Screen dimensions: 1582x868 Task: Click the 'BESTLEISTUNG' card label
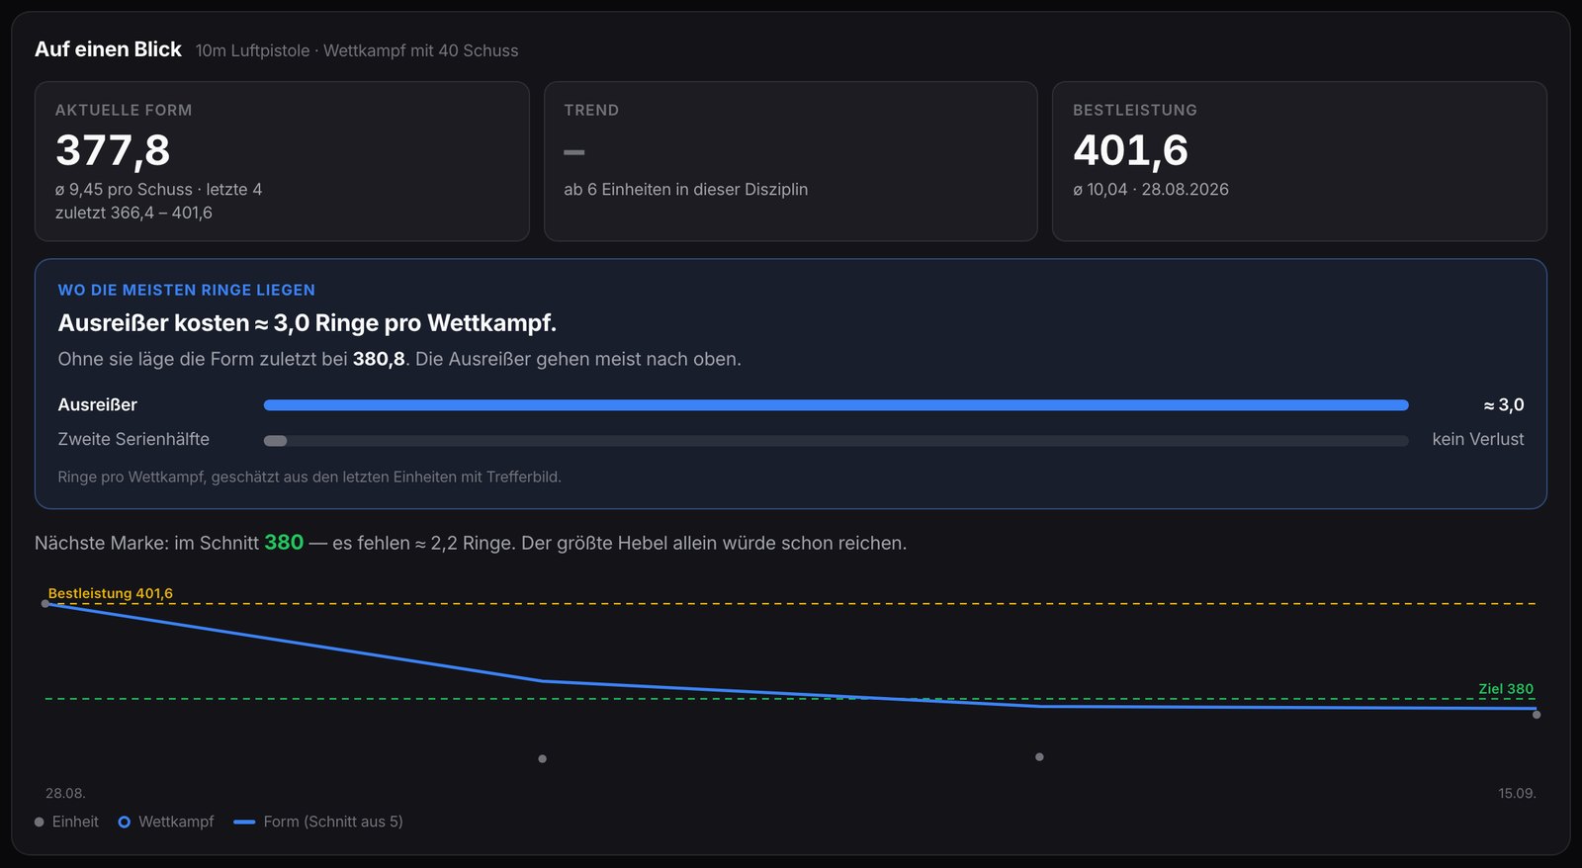click(x=1135, y=111)
